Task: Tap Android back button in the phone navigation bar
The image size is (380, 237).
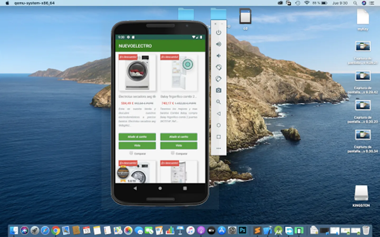Action: click(135, 188)
